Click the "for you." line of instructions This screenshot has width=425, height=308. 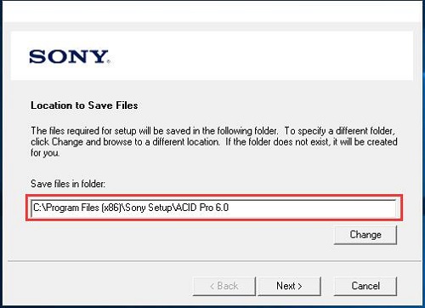(45, 153)
